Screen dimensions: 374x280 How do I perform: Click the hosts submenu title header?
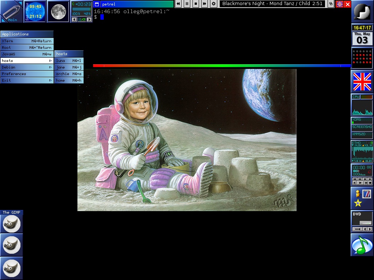[x=69, y=54]
